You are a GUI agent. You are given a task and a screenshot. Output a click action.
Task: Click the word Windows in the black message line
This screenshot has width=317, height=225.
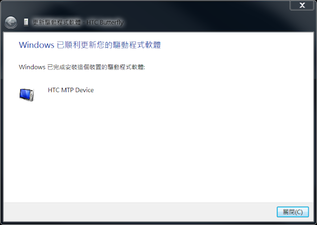pyautogui.click(x=32, y=67)
